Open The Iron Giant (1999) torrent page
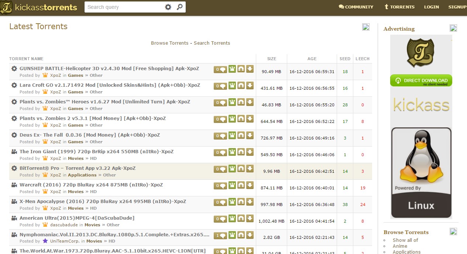The height and width of the screenshot is (254, 467). click(x=96, y=151)
